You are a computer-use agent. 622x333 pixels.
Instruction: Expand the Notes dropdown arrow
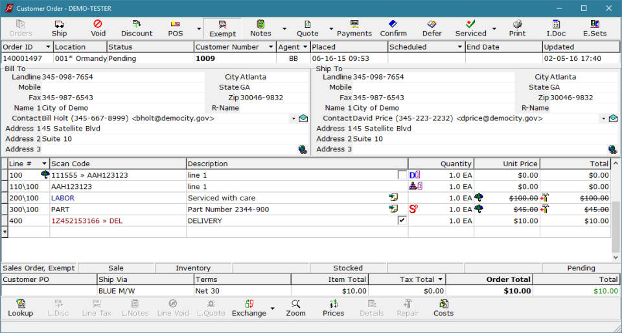284,29
